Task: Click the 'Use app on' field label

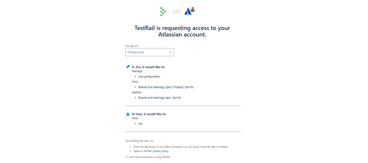Action: pos(132,46)
